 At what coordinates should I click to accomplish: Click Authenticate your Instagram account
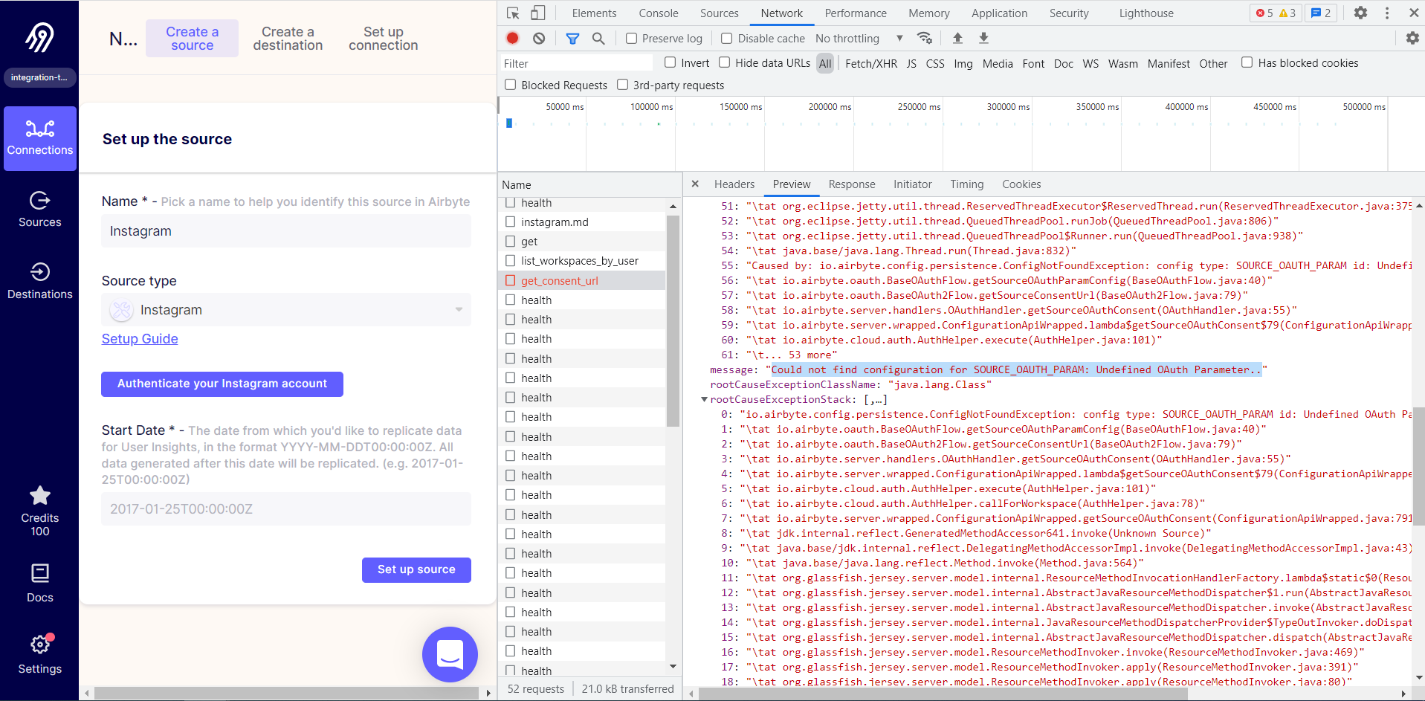point(222,384)
